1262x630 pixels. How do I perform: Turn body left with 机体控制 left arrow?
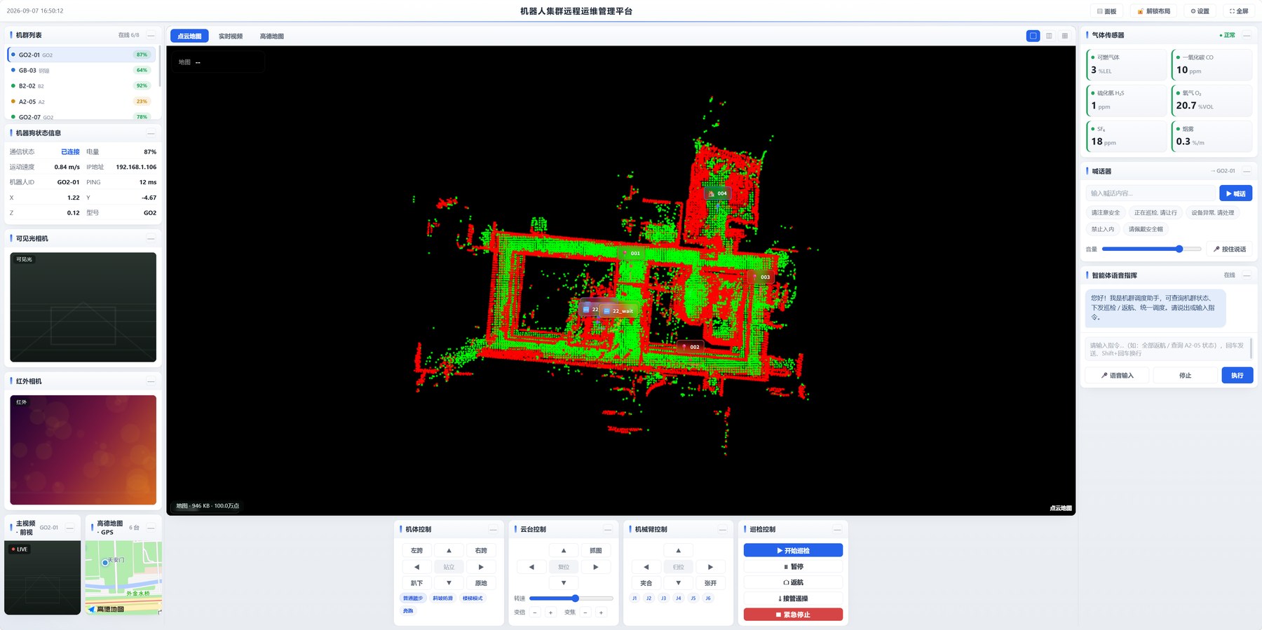click(416, 567)
